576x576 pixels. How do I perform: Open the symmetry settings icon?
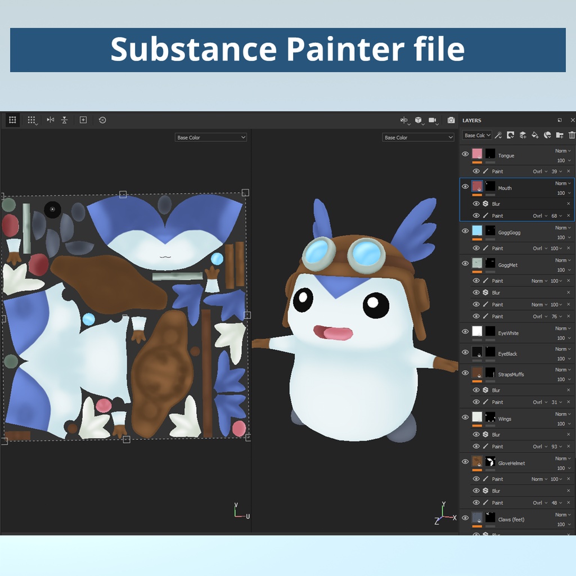pyautogui.click(x=404, y=120)
